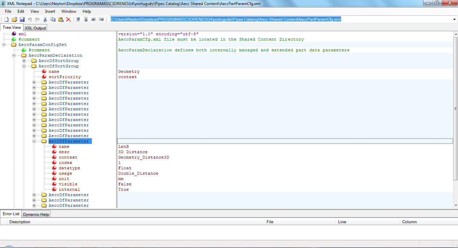458x248 pixels.
Task: Click the Undo arrow in the toolbar
Action: [30, 19]
